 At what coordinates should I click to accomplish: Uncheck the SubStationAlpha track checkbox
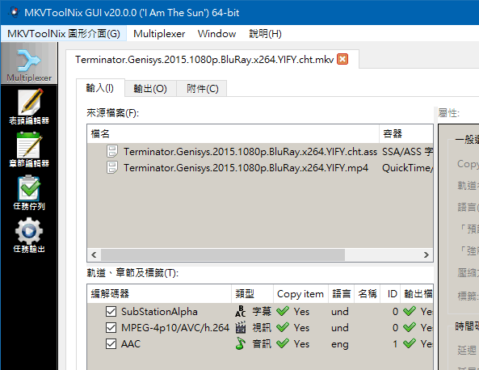[111, 311]
